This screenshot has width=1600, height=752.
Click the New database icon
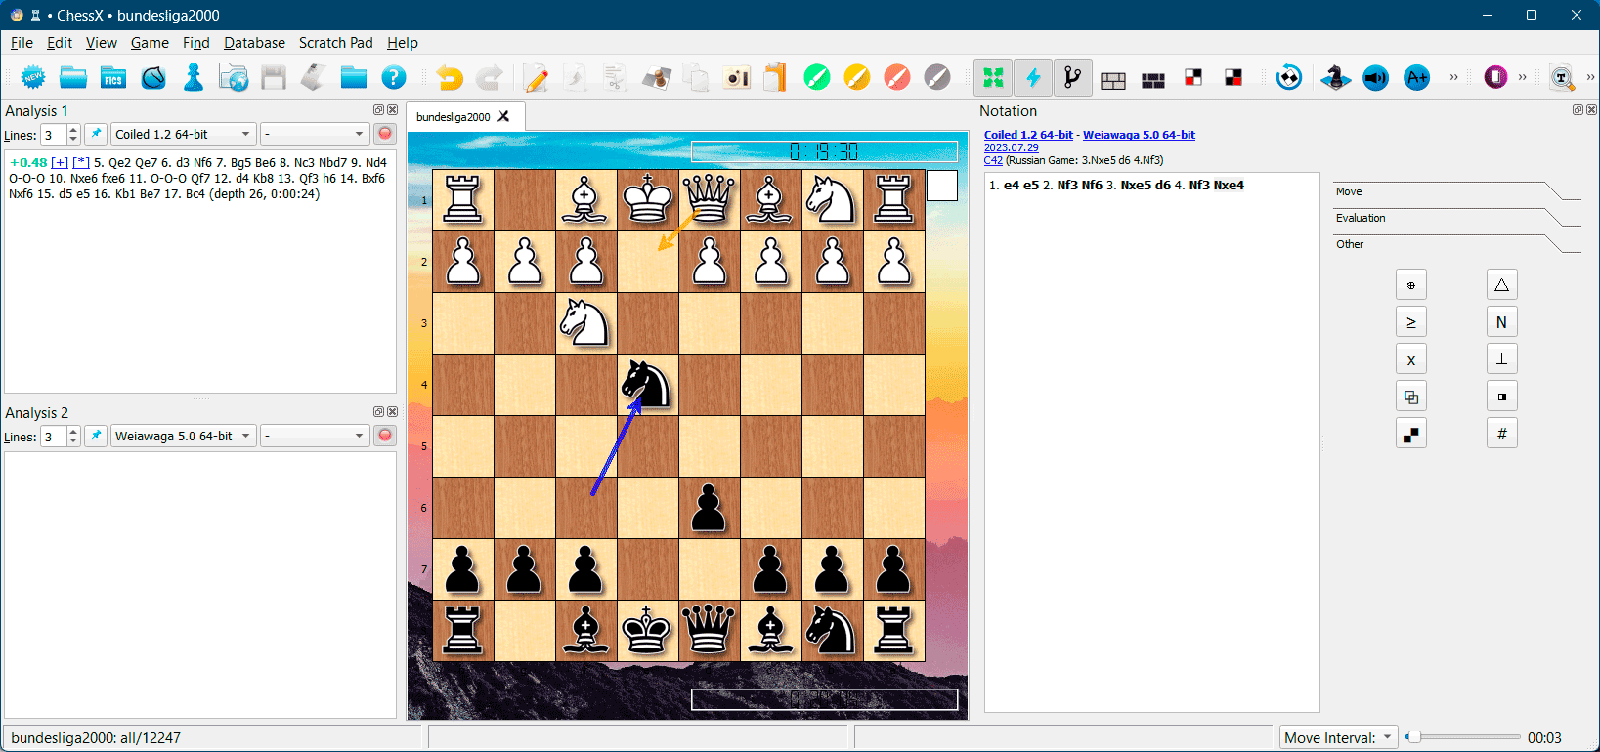(33, 78)
